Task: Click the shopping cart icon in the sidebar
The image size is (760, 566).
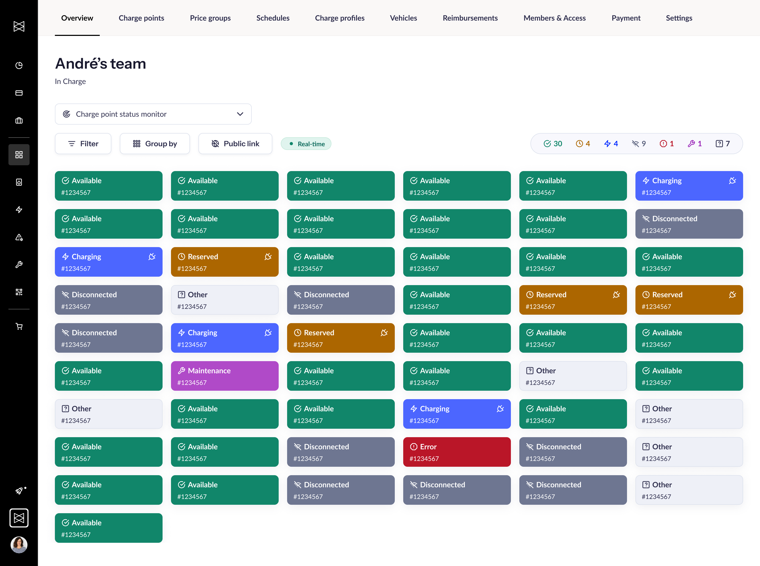Action: point(19,327)
